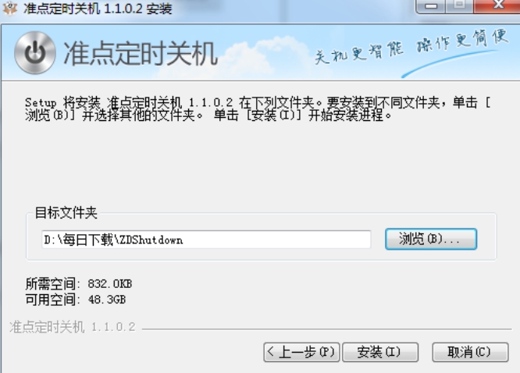Click the grey 准点定时关机 1.1.0.2 branding text

tap(73, 327)
